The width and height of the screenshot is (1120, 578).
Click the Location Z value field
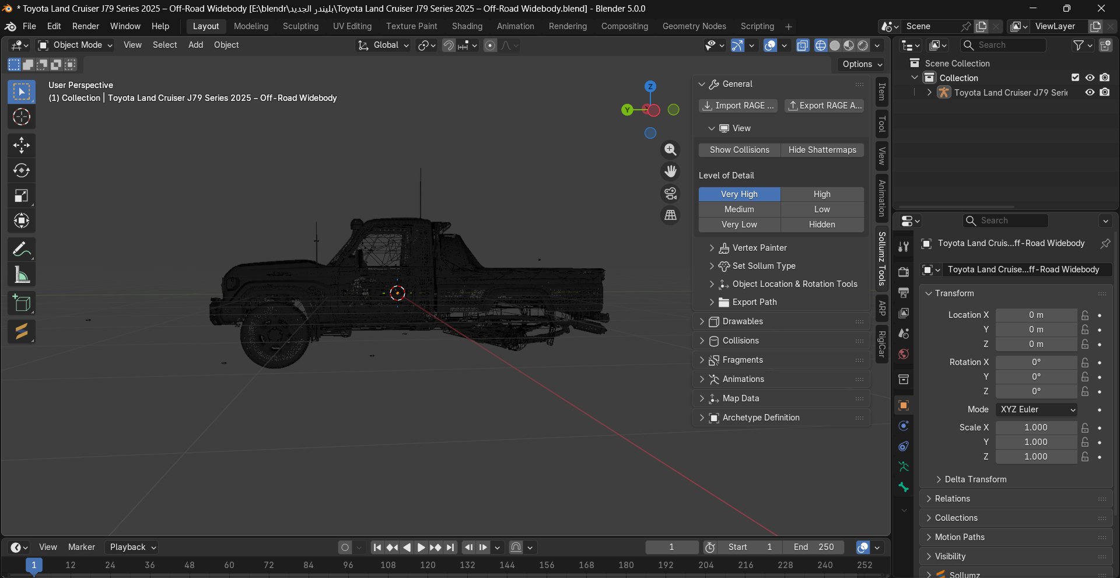click(x=1037, y=344)
